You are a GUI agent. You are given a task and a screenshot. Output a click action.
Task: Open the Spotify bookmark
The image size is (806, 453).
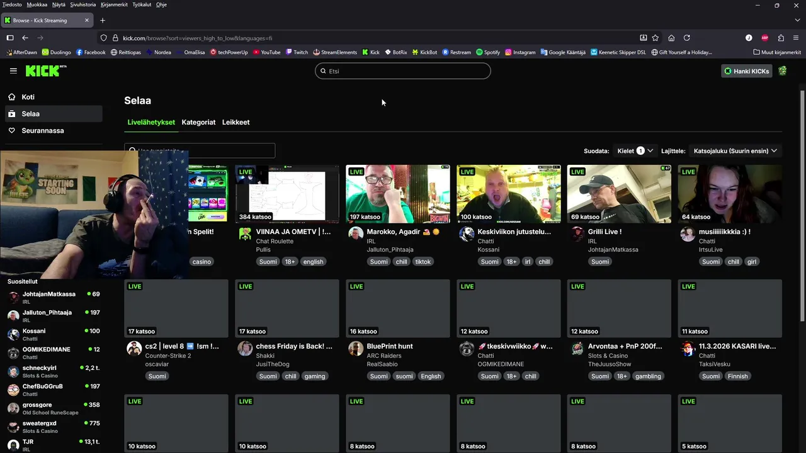(488, 52)
